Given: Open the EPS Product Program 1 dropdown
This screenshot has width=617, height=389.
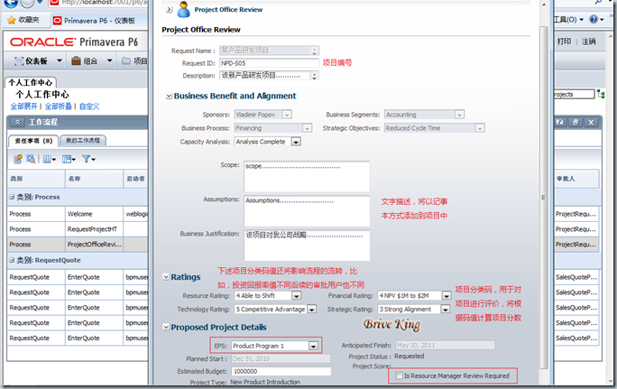Looking at the screenshot, I should click(x=312, y=346).
